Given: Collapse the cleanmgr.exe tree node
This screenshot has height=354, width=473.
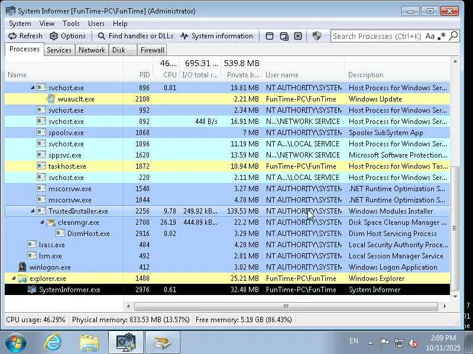Looking at the screenshot, I should [x=42, y=222].
